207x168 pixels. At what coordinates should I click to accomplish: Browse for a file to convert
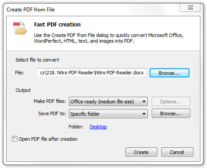point(169,73)
